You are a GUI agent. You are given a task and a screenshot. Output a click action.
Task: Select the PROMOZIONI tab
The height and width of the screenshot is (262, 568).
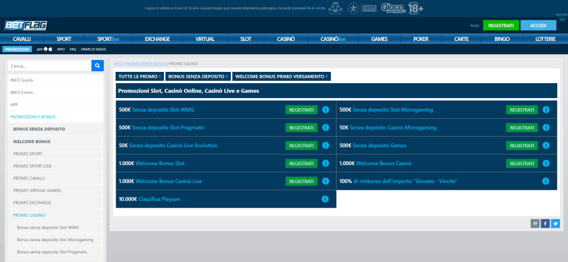pyautogui.click(x=17, y=49)
